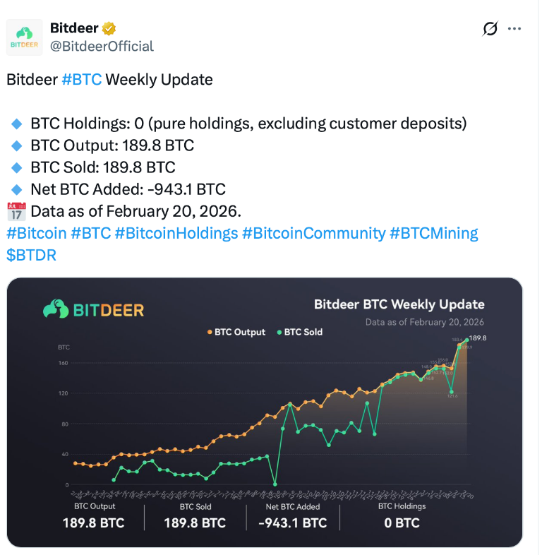Click the Bitdeer logo in the chart image
The width and height of the screenshot is (542, 555).
pyautogui.click(x=93, y=309)
